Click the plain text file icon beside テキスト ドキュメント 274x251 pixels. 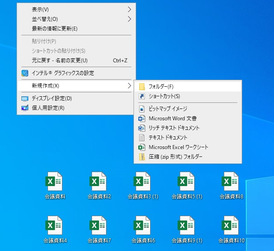pos(142,138)
